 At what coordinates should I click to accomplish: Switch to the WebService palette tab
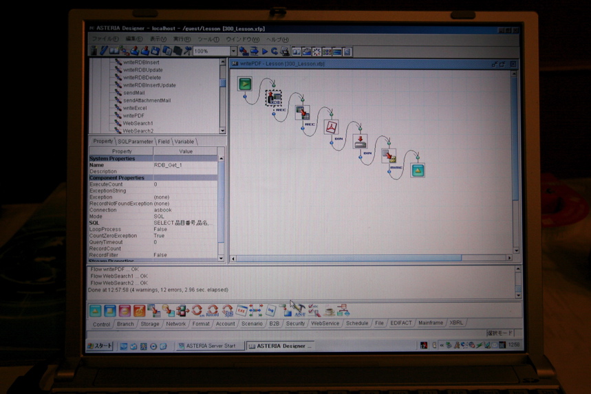325,323
